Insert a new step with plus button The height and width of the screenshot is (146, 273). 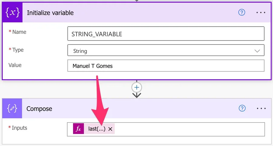point(137,87)
